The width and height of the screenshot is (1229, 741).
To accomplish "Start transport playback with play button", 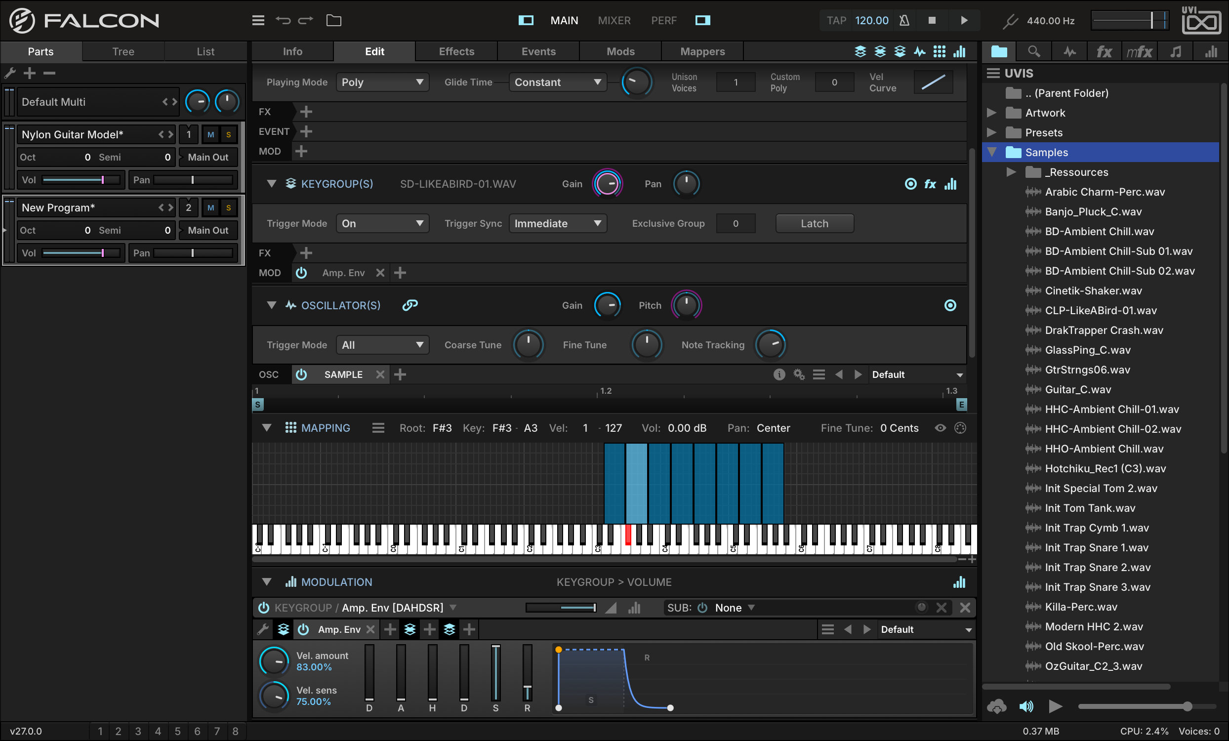I will coord(964,20).
